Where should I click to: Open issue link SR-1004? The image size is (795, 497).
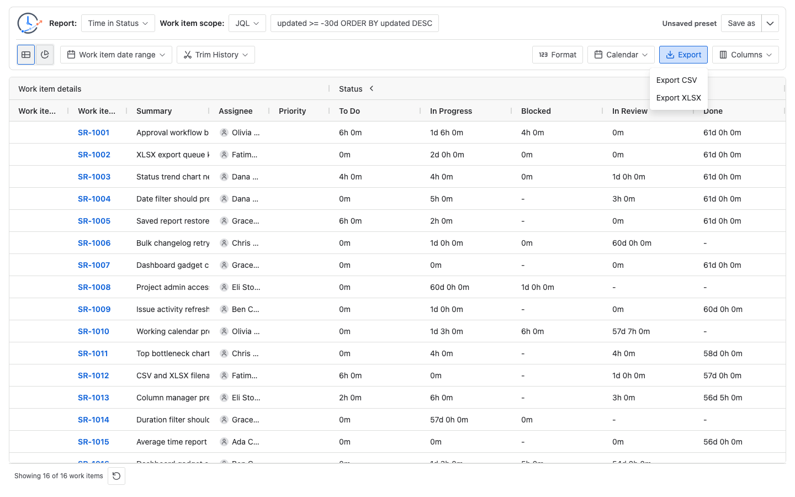(94, 199)
